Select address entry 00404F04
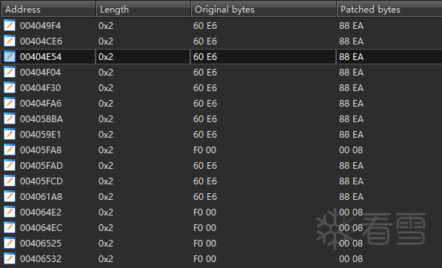Image resolution: width=442 pixels, height=268 pixels. tap(40, 73)
